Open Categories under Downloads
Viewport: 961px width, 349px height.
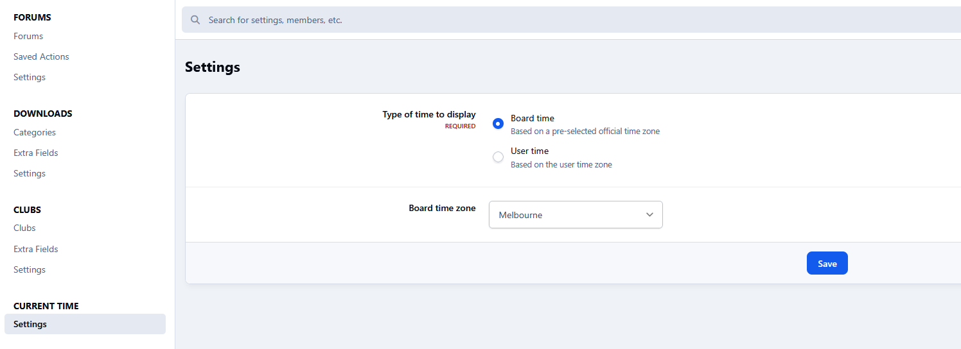(35, 132)
